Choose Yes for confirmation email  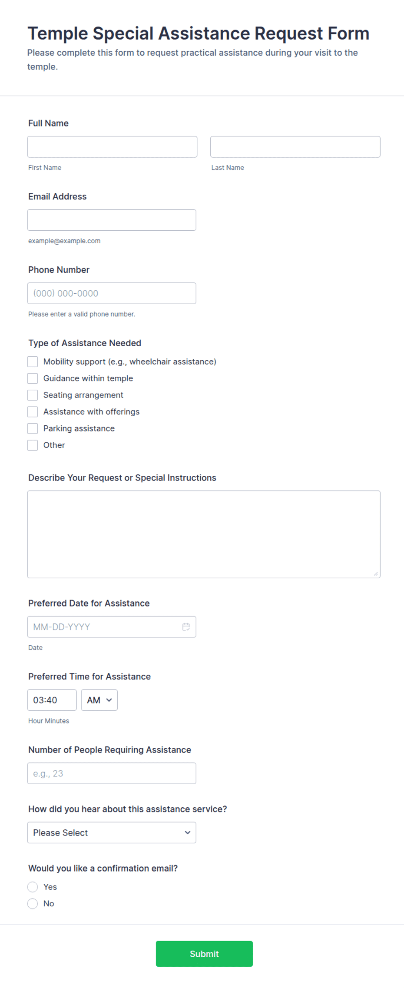pyautogui.click(x=33, y=887)
